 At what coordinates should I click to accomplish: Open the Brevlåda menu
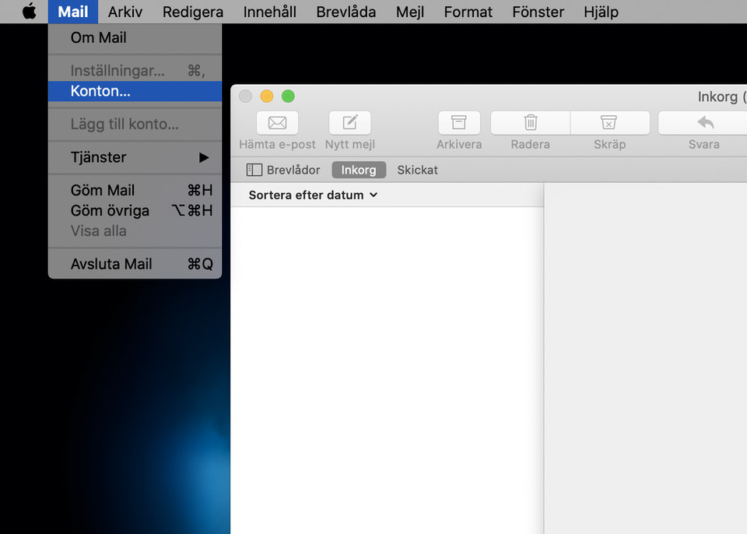(x=345, y=12)
